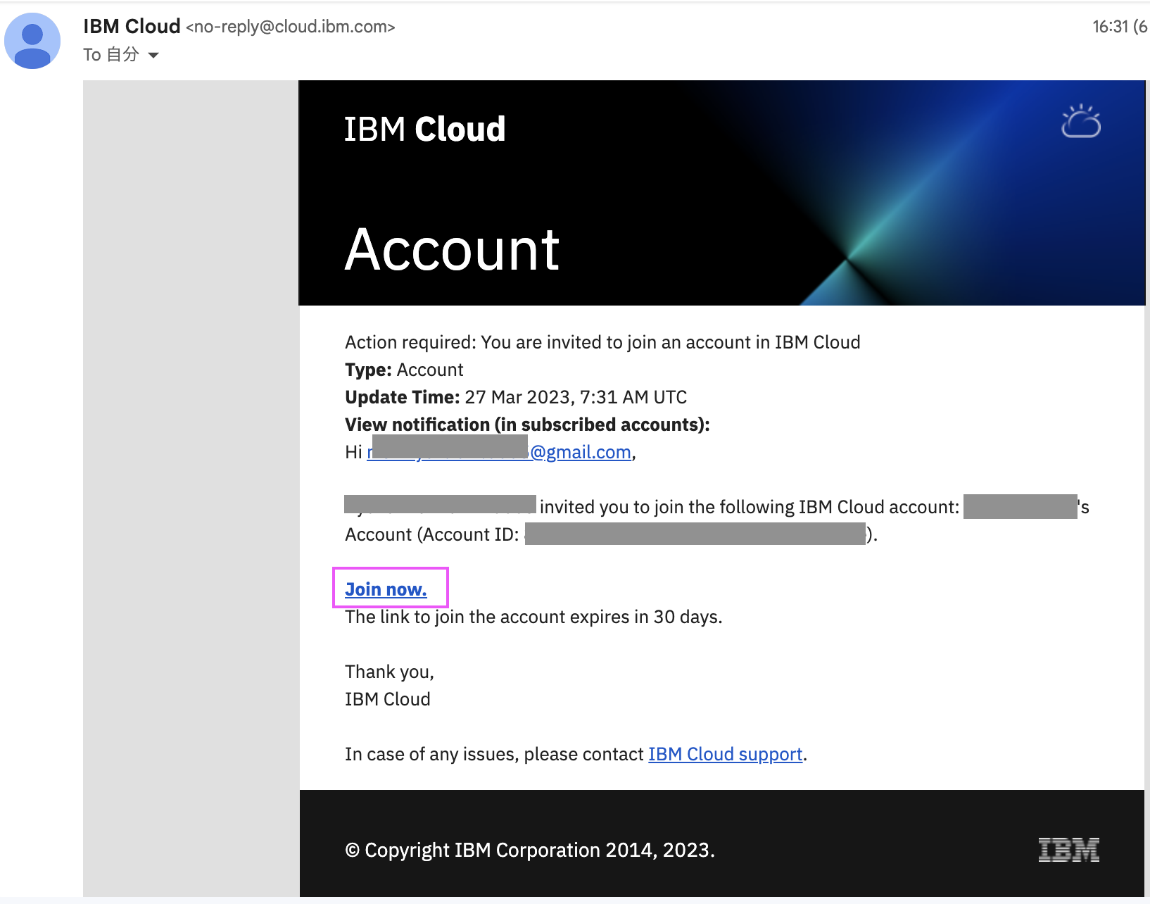Click the IBM Cloud title in banner
This screenshot has height=904, width=1150.
point(424,129)
